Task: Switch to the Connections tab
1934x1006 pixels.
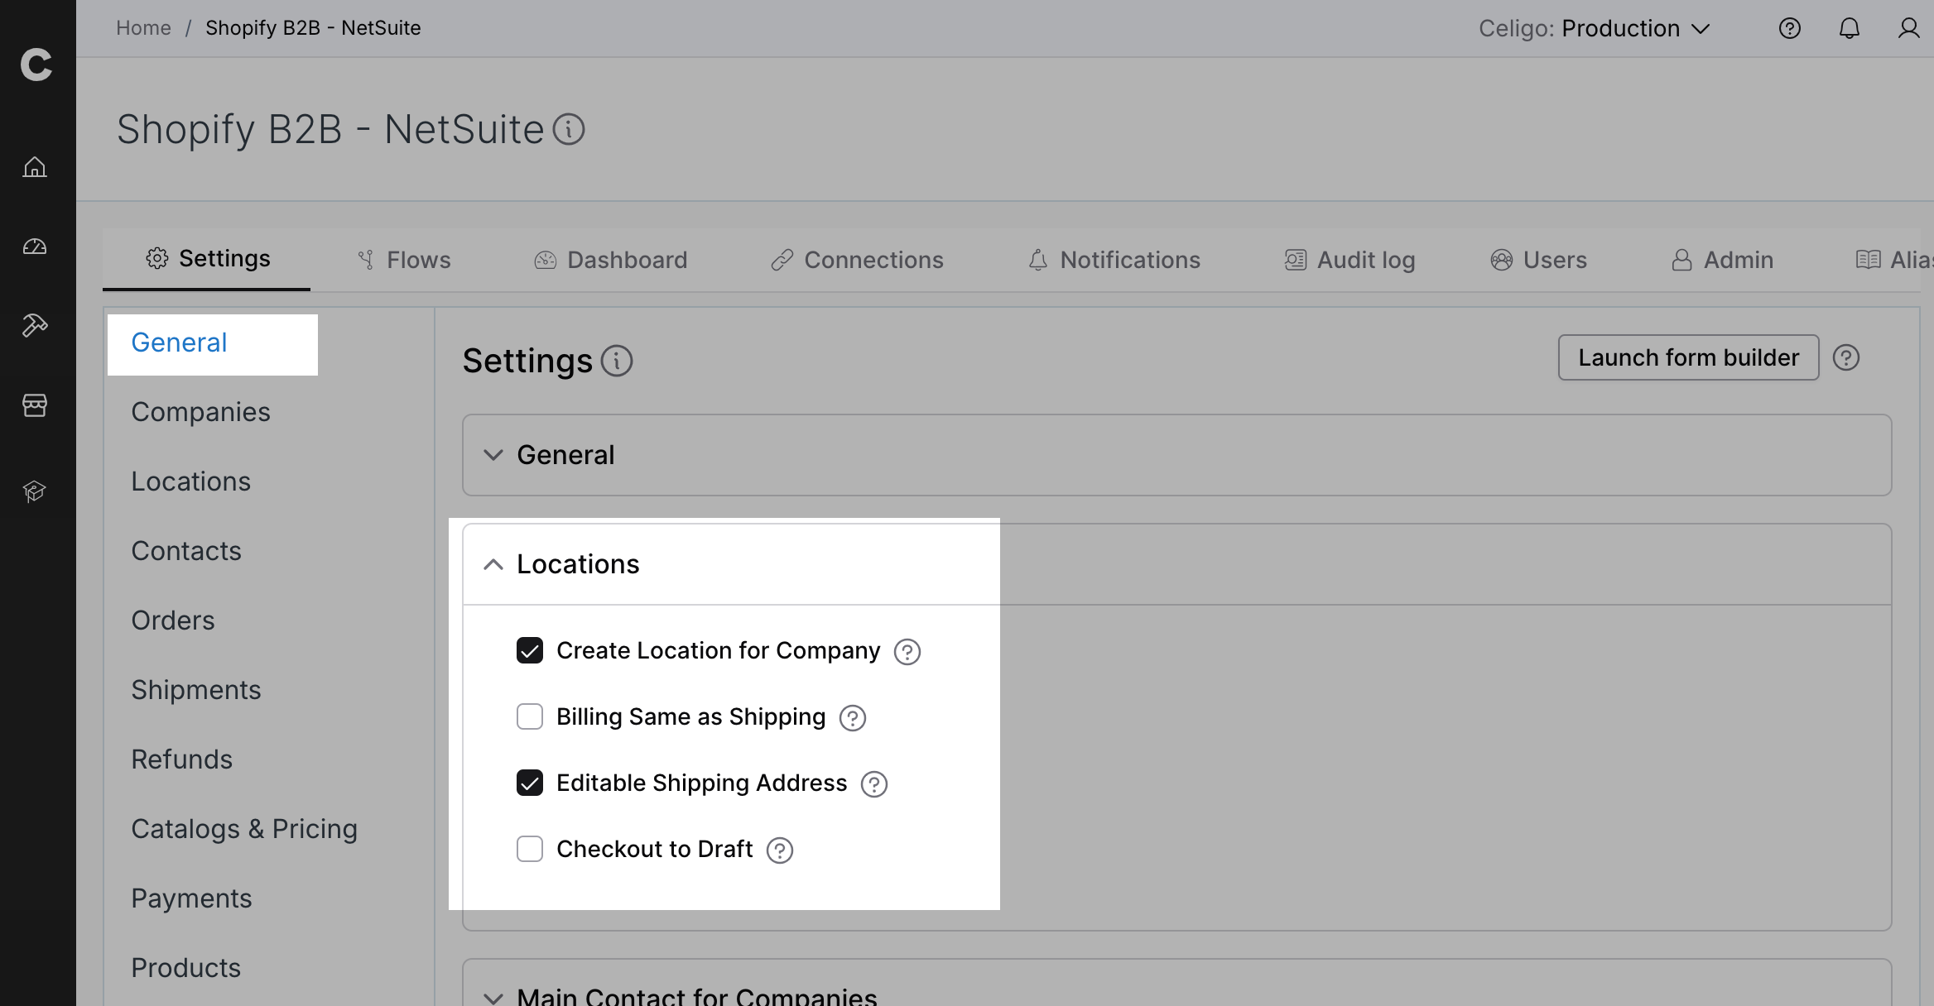Action: coord(857,260)
